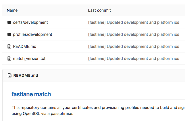Click the fastlane match heading
Viewport: 185px width, 121px height.
click(x=31, y=94)
